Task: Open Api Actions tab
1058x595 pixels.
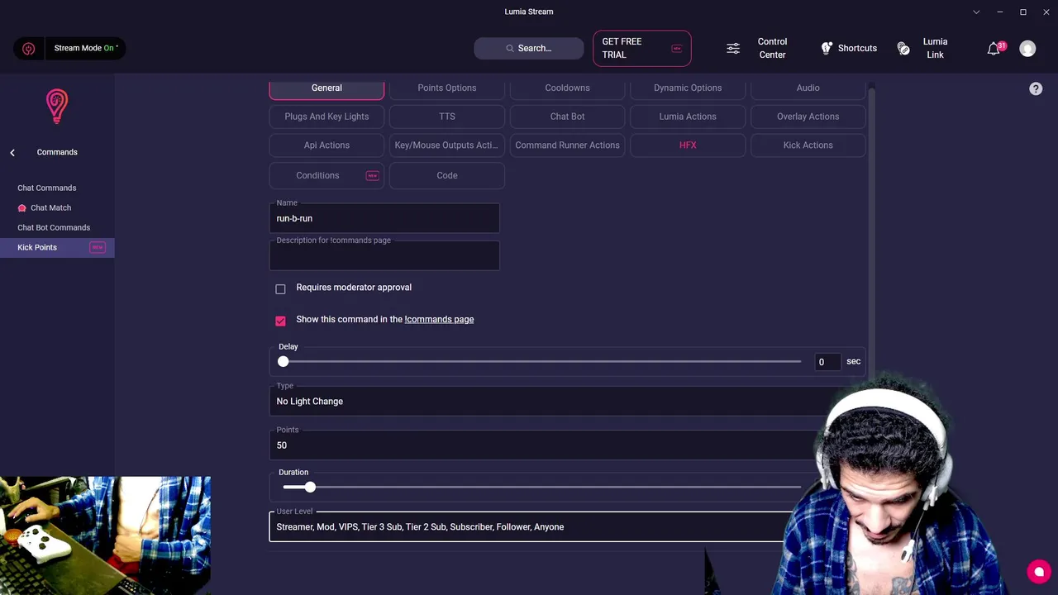Action: tap(326, 145)
